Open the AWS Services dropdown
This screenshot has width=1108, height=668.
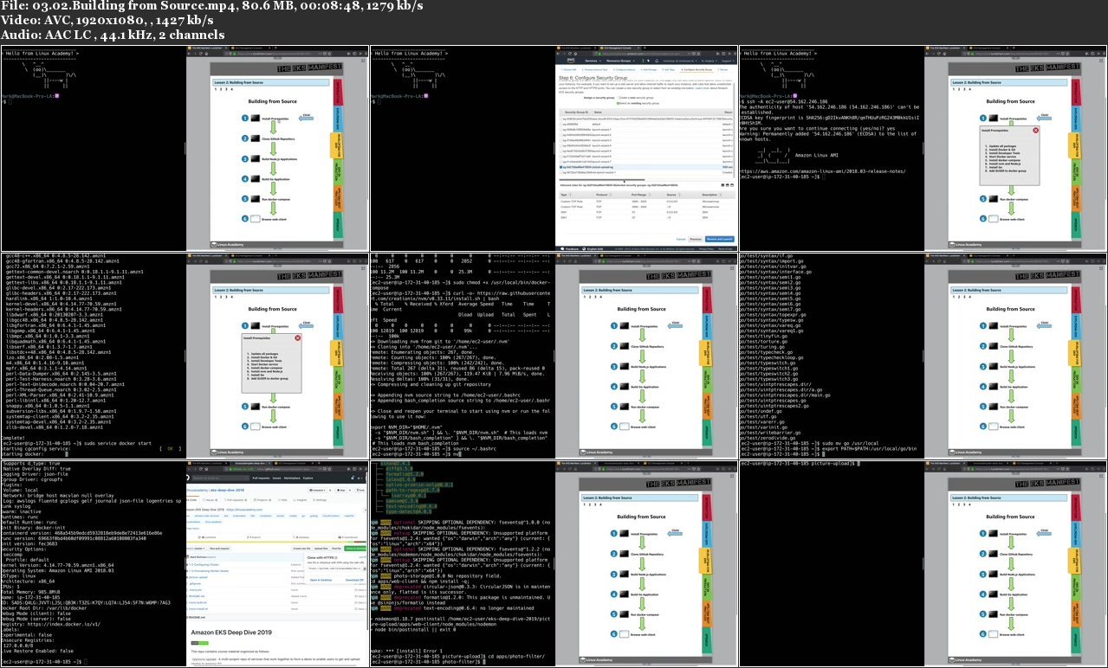coord(593,61)
